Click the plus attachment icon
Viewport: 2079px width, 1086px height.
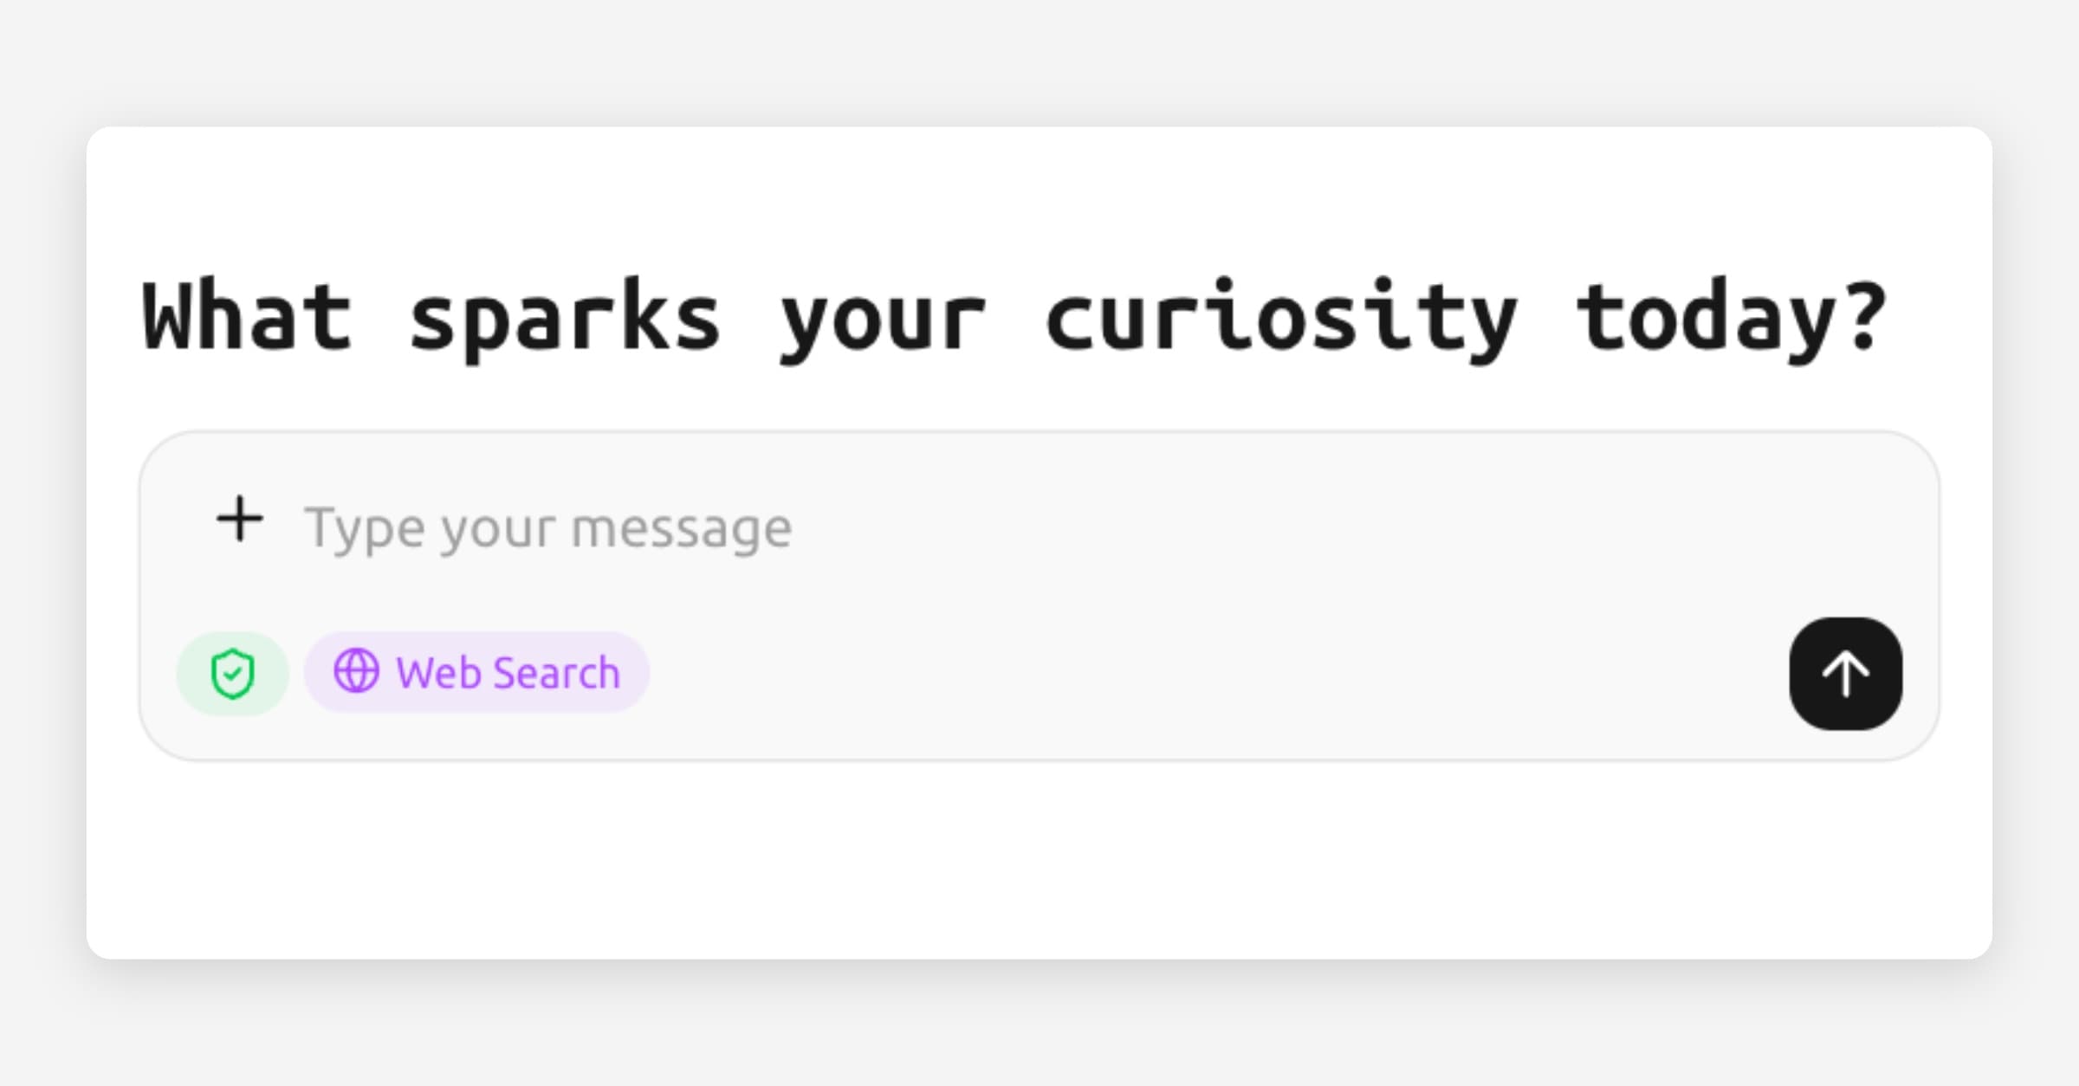239,520
